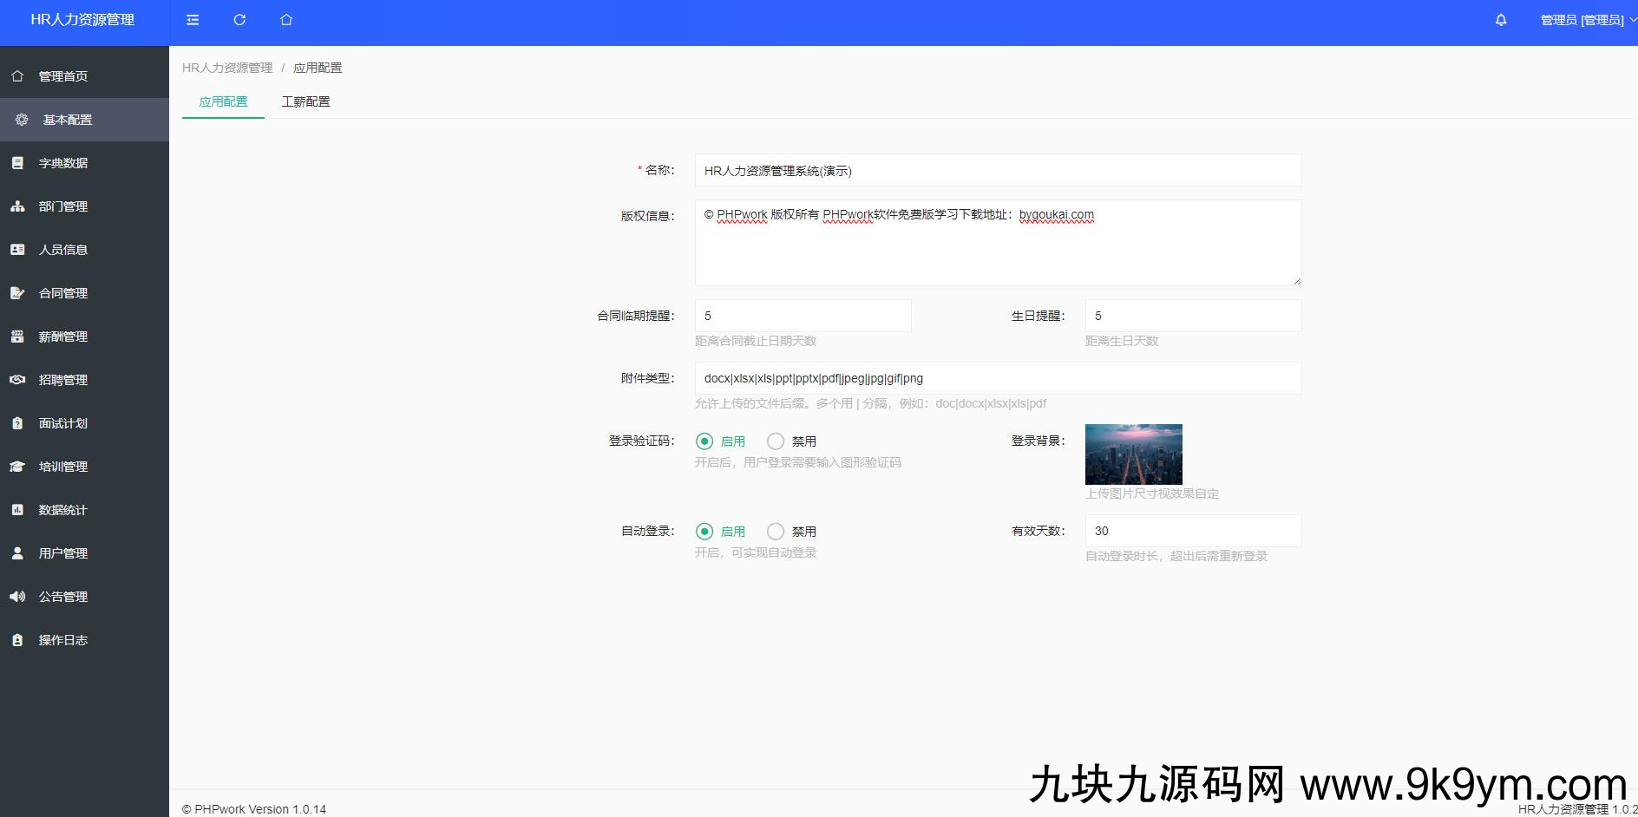
Task: Click the HR人力资源管理 breadcrumb link
Action: point(227,68)
